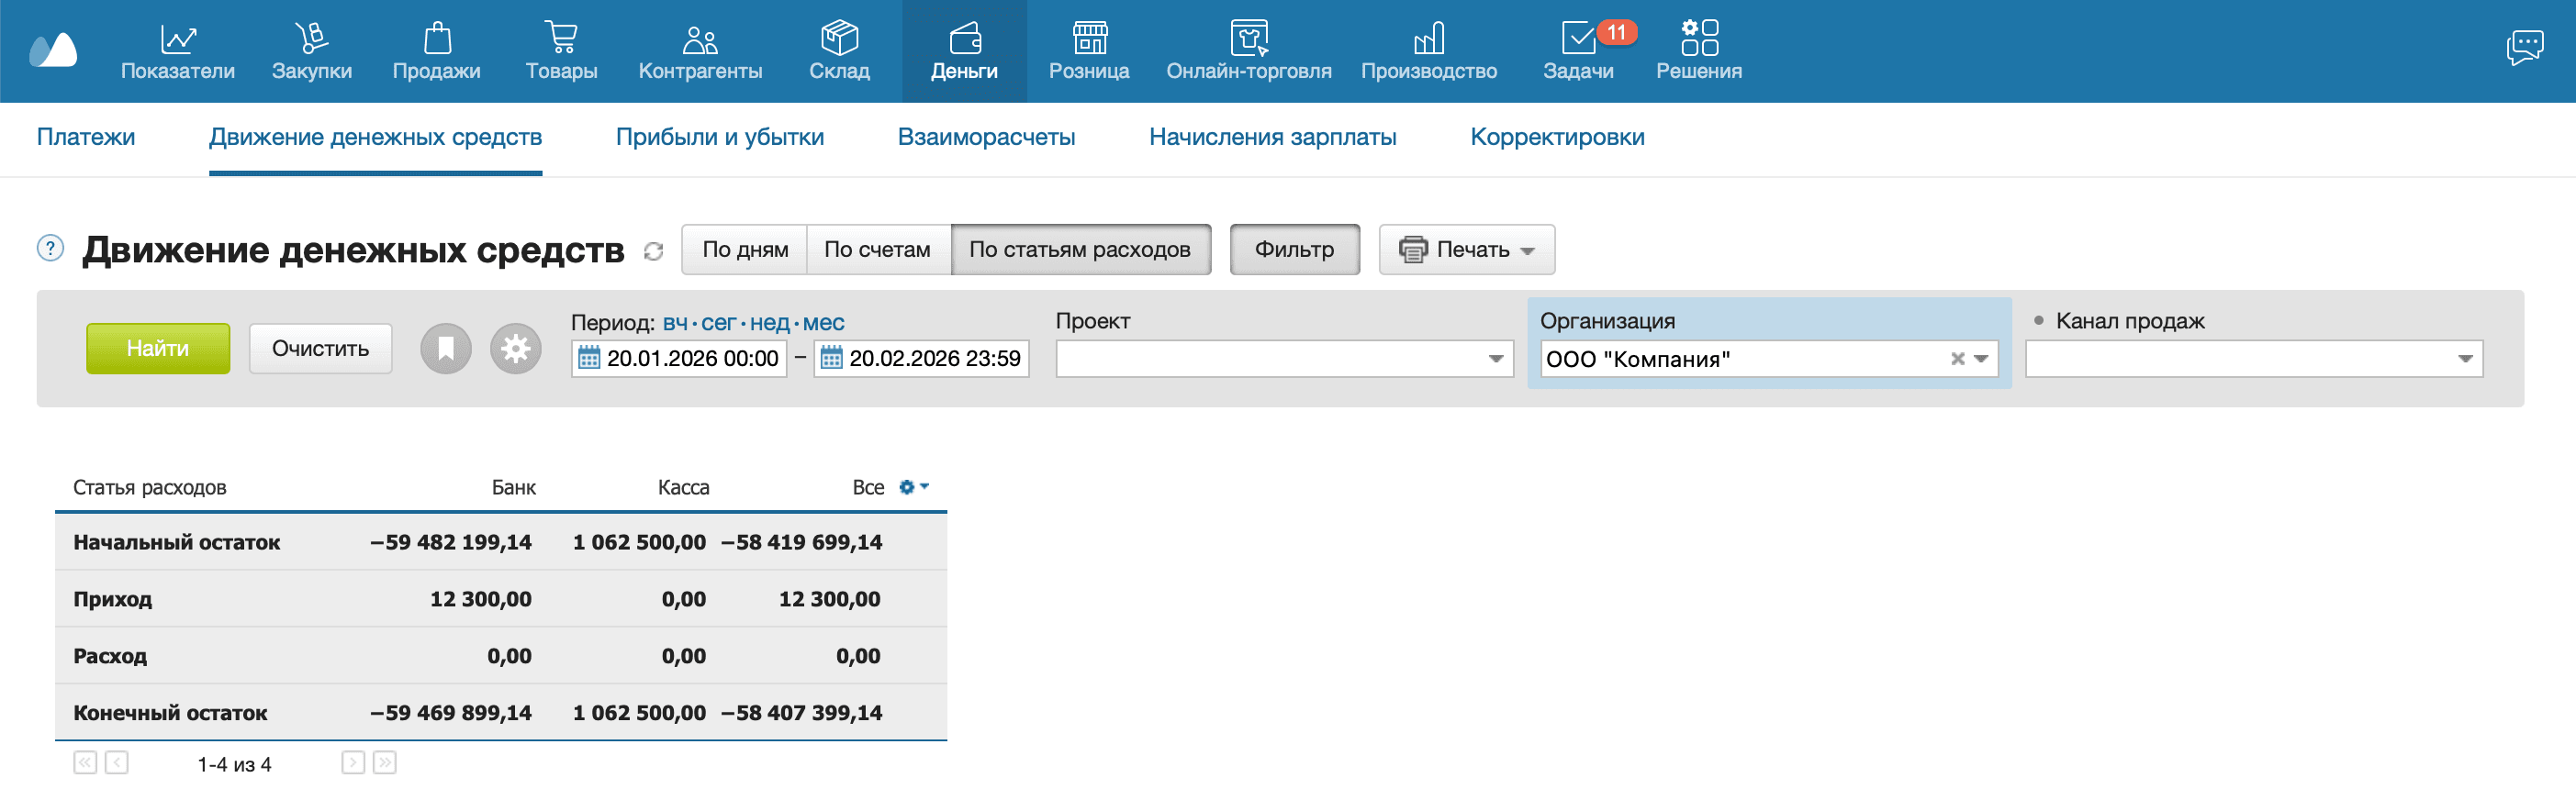The image size is (2576, 800).
Task: Go to previous page of results
Action: 117,763
